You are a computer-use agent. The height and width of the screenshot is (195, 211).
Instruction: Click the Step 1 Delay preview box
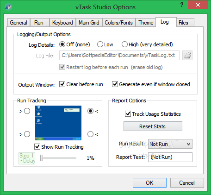point(27,158)
